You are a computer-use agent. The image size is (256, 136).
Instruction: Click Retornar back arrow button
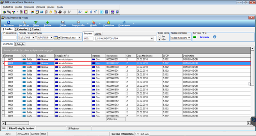(9, 24)
